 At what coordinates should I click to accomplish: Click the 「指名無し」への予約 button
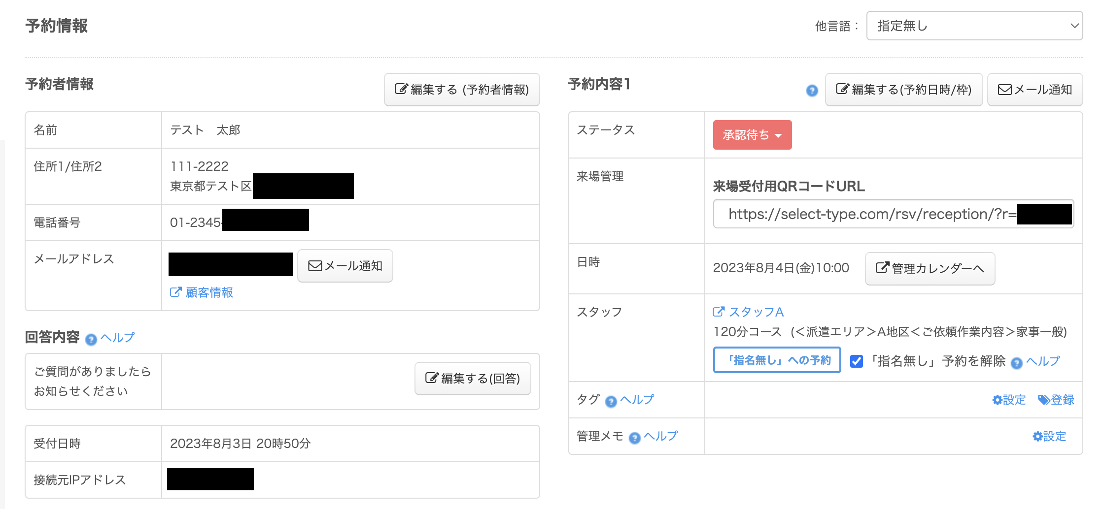pos(777,360)
